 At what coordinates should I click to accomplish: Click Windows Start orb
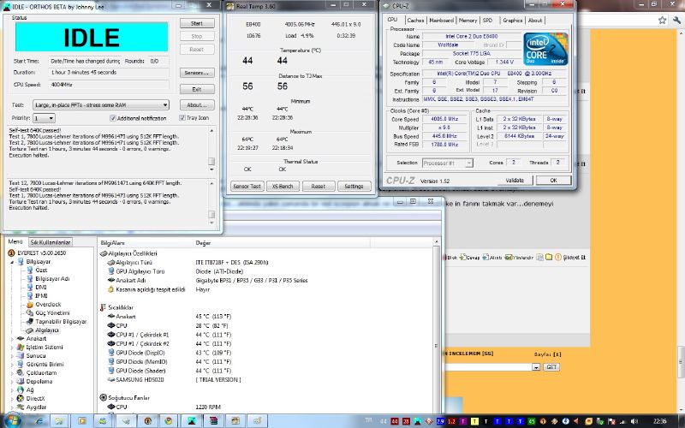[12, 420]
